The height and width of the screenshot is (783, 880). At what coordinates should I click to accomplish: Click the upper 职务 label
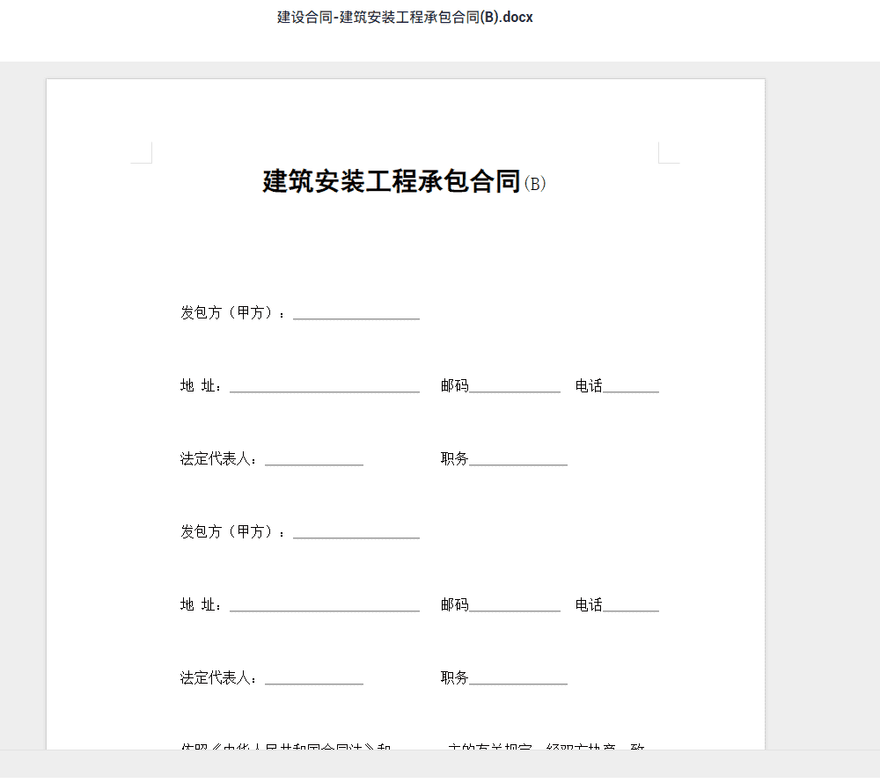tap(455, 459)
